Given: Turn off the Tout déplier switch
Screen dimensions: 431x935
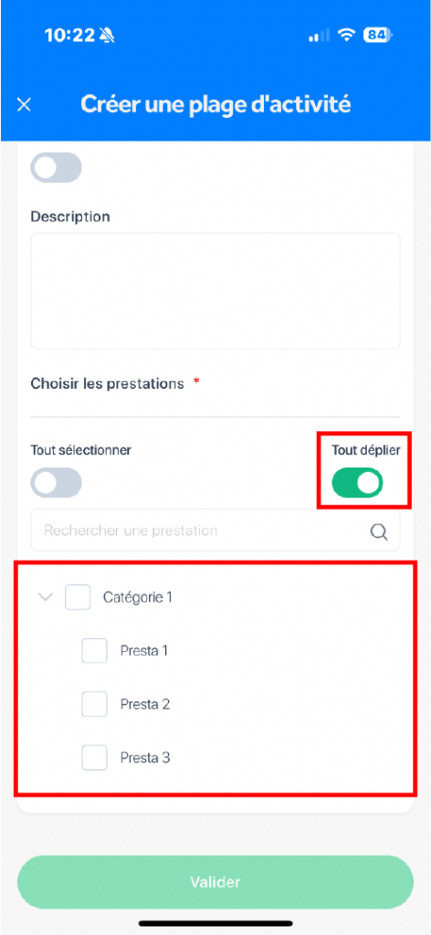Looking at the screenshot, I should pos(357,482).
